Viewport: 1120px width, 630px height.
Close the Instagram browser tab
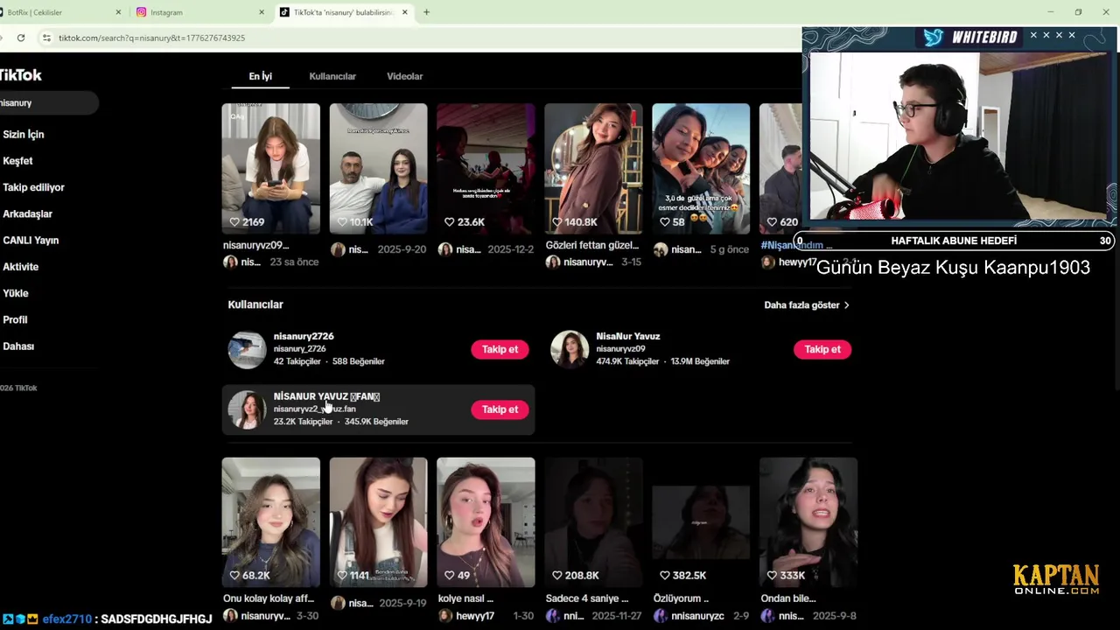click(262, 12)
